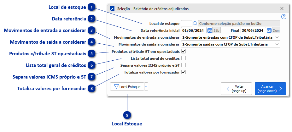The width and height of the screenshot is (292, 132).
Task: Open Movimentos de entrada a considerar dropdown
Action: click(x=231, y=37)
